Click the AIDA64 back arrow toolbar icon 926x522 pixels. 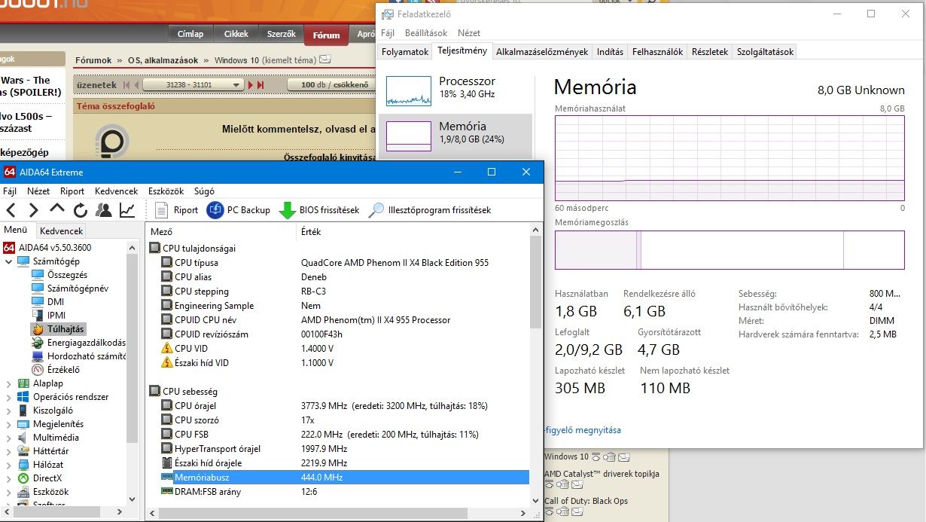click(11, 210)
